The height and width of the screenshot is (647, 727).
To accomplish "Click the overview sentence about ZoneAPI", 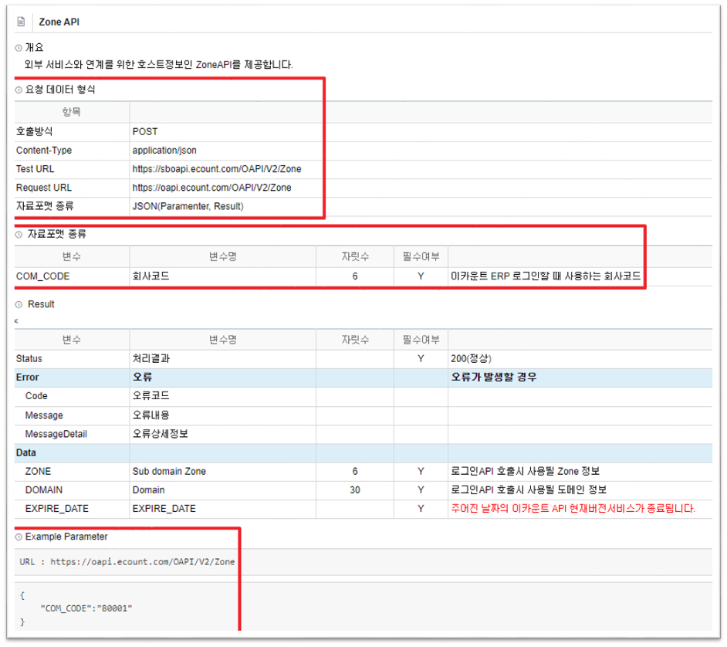I will (x=158, y=64).
